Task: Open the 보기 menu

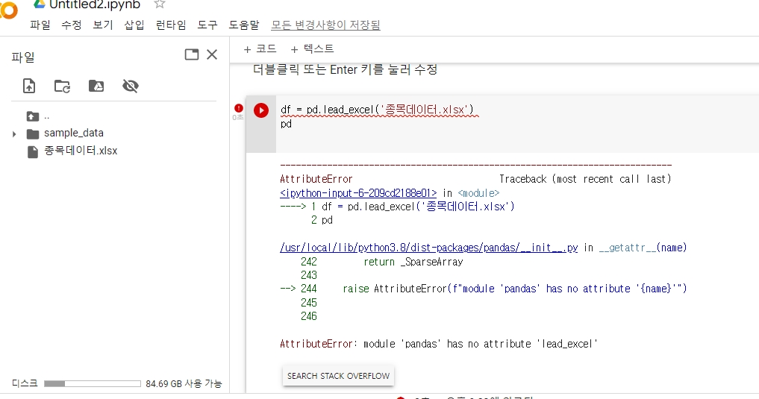Action: [x=103, y=25]
